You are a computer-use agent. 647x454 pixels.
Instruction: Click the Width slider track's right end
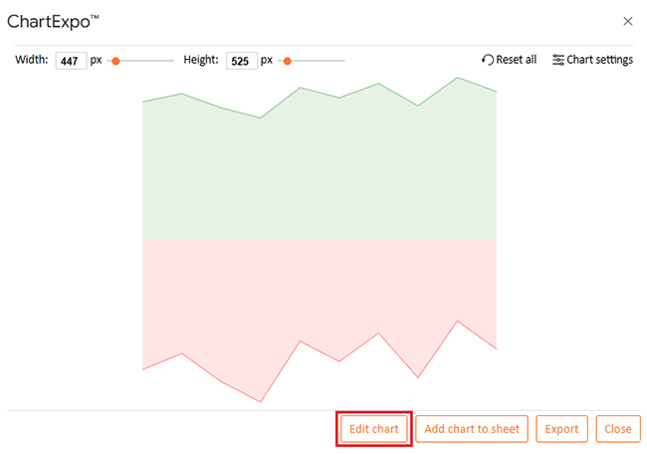[172, 61]
